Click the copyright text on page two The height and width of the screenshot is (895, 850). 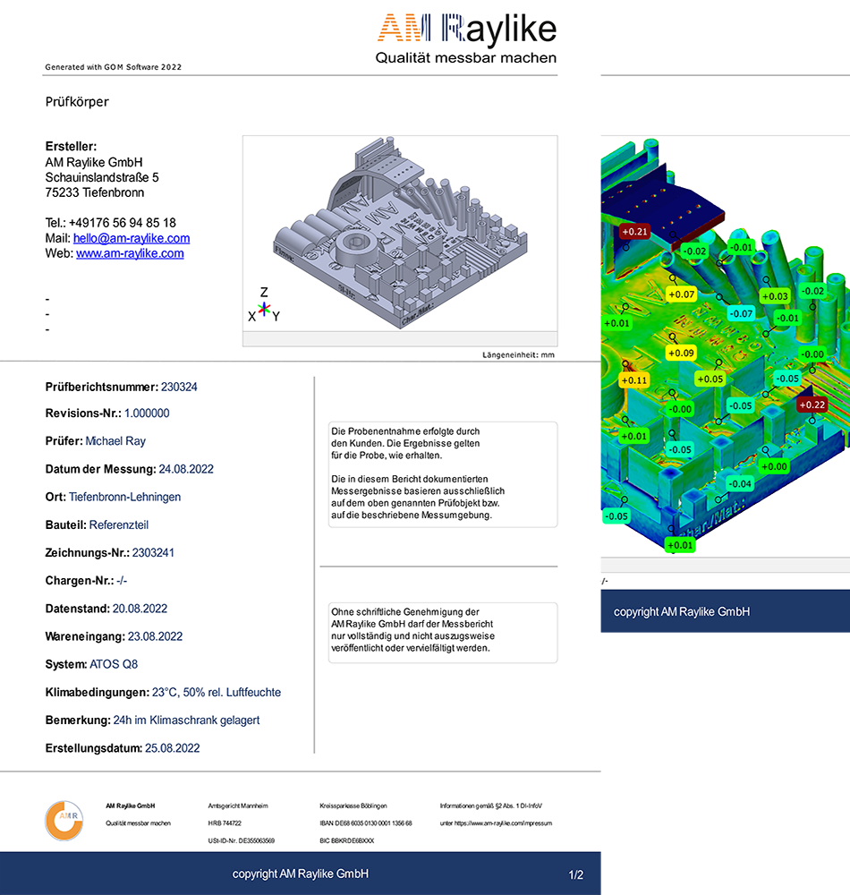point(682,612)
